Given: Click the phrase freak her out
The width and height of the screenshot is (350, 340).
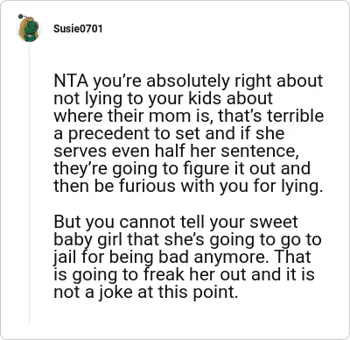Looking at the screenshot, I should click(x=195, y=274).
